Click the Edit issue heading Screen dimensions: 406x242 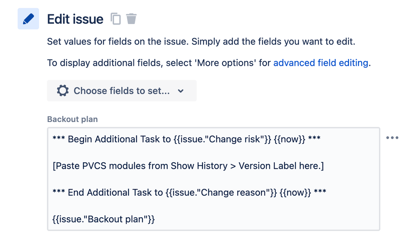[x=75, y=19]
